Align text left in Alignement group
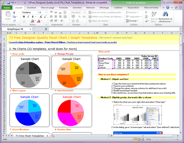This screenshot has width=184, height=143. click(x=51, y=16)
